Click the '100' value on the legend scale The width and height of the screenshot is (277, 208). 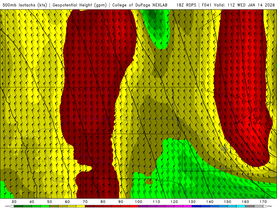[x=138, y=202]
